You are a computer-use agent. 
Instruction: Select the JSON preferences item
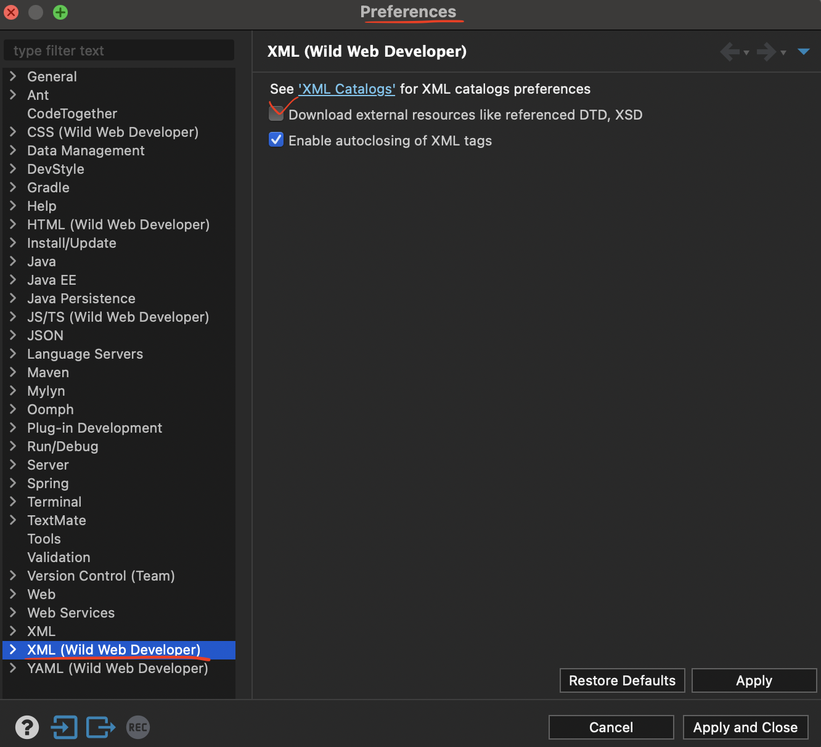46,335
